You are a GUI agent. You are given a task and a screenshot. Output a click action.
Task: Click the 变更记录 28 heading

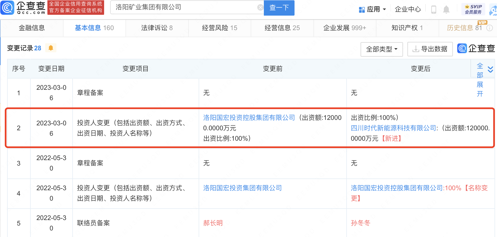(x=24, y=48)
